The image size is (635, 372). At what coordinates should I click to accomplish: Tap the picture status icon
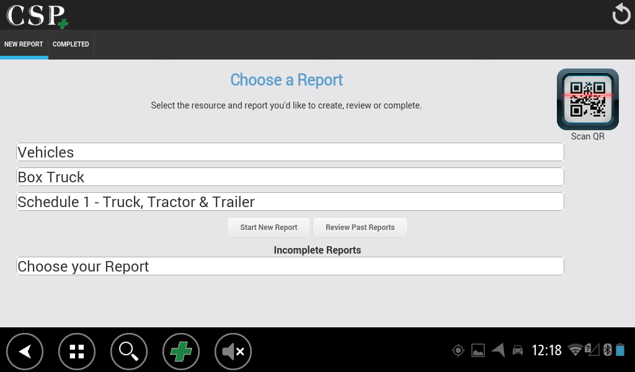[478, 350]
